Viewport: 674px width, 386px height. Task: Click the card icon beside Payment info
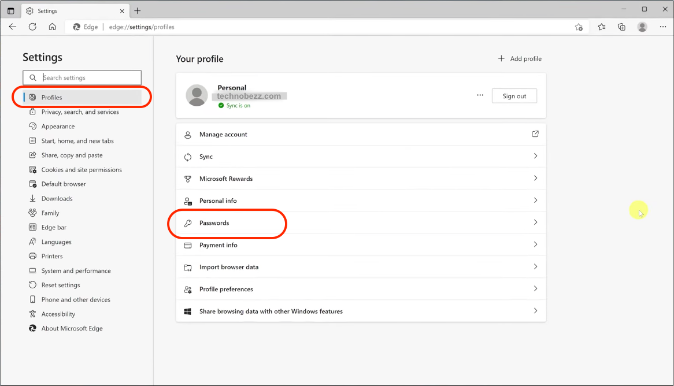click(x=188, y=246)
